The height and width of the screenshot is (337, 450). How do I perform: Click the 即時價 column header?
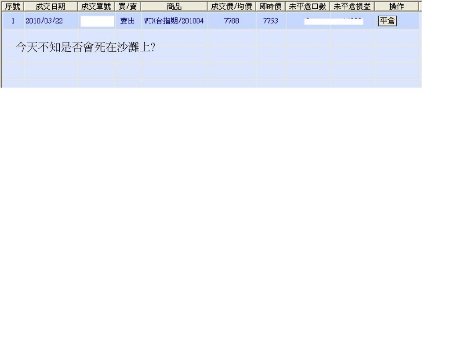click(x=271, y=6)
